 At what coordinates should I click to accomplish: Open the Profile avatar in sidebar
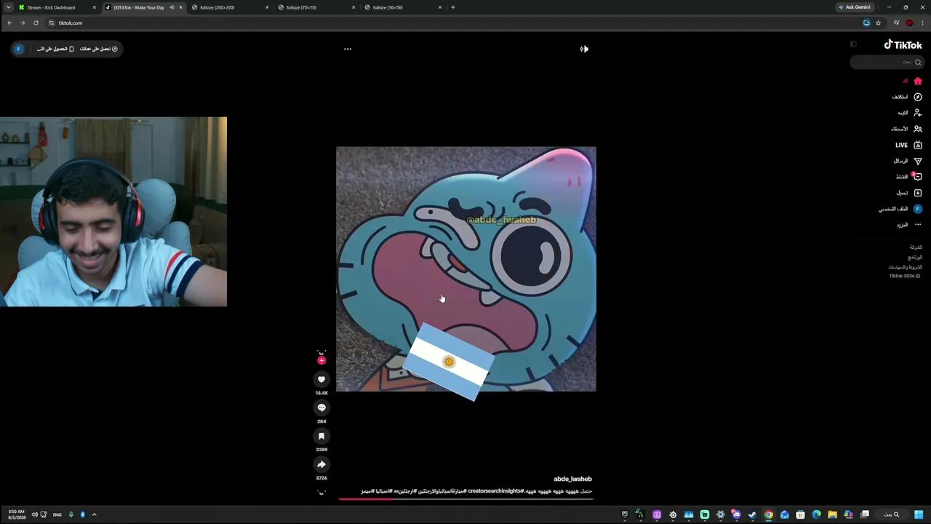(917, 209)
